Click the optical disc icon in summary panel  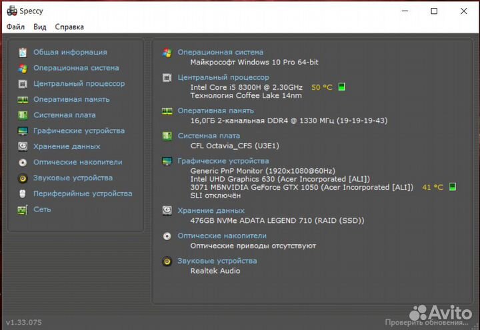point(167,236)
